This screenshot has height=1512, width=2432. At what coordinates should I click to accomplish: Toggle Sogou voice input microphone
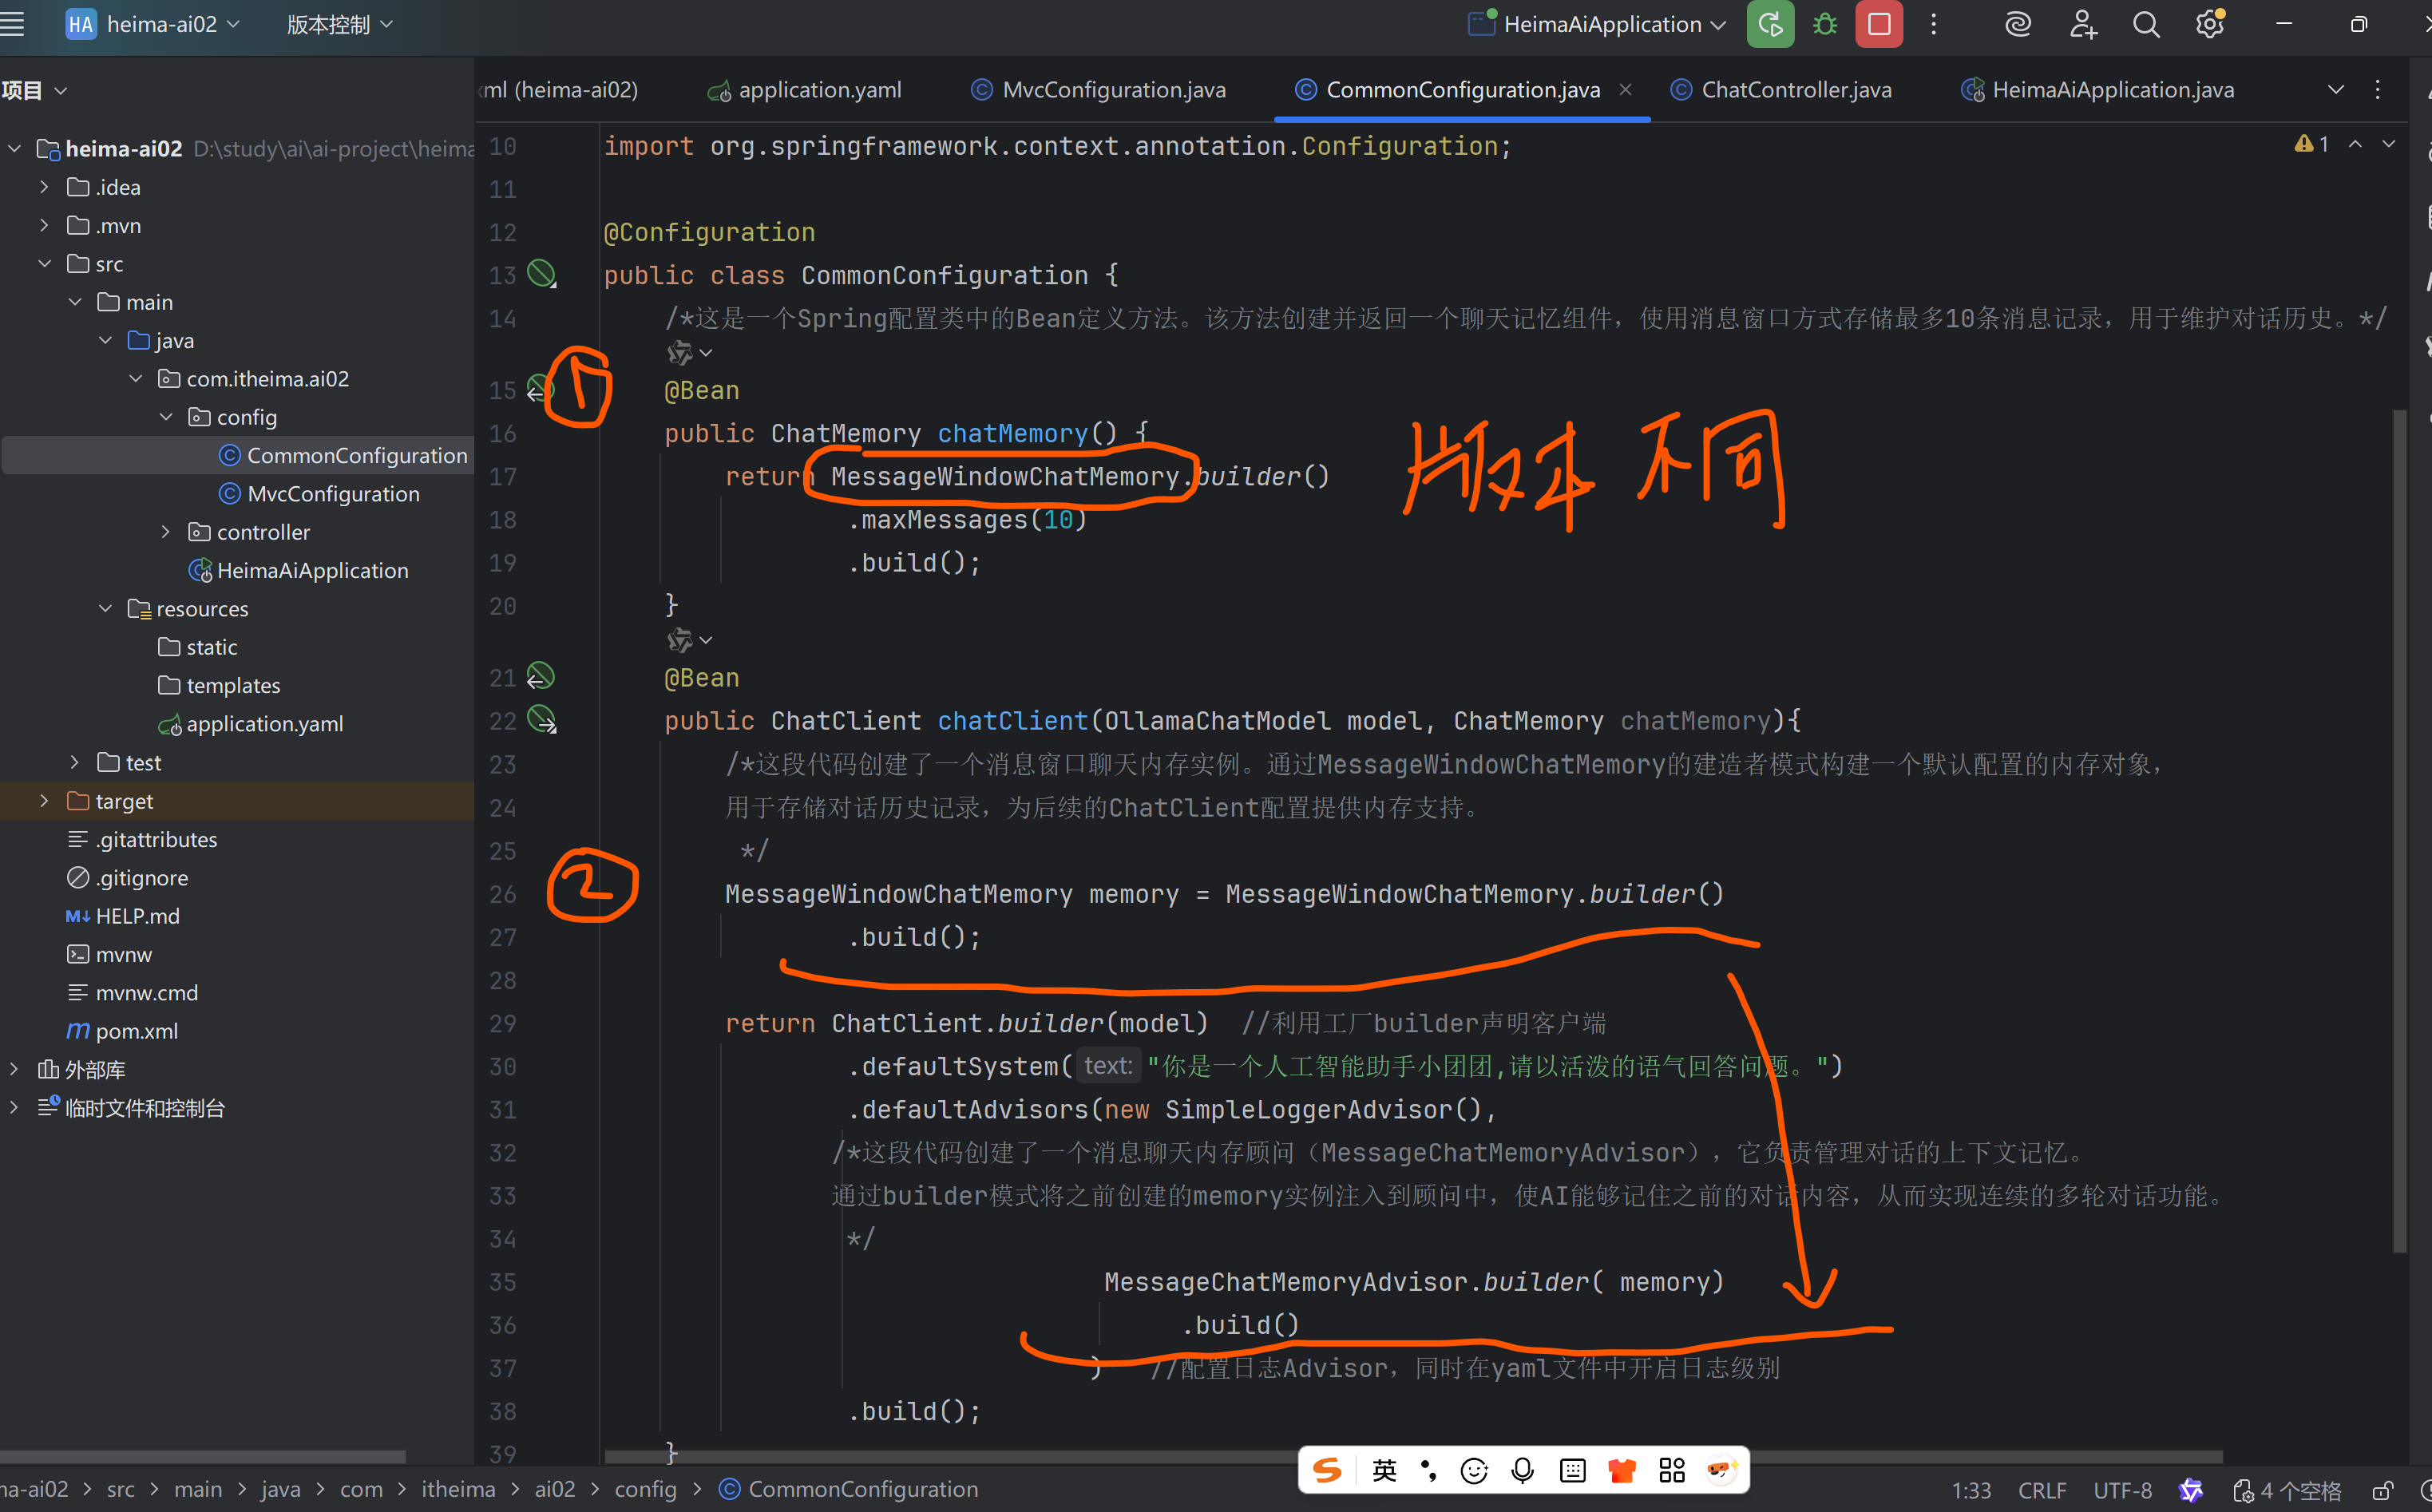(1522, 1470)
